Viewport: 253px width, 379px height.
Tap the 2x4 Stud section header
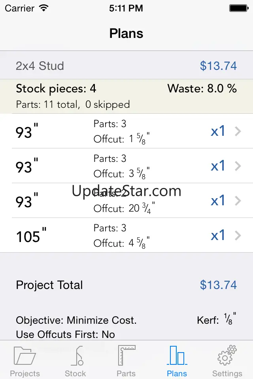(x=40, y=66)
